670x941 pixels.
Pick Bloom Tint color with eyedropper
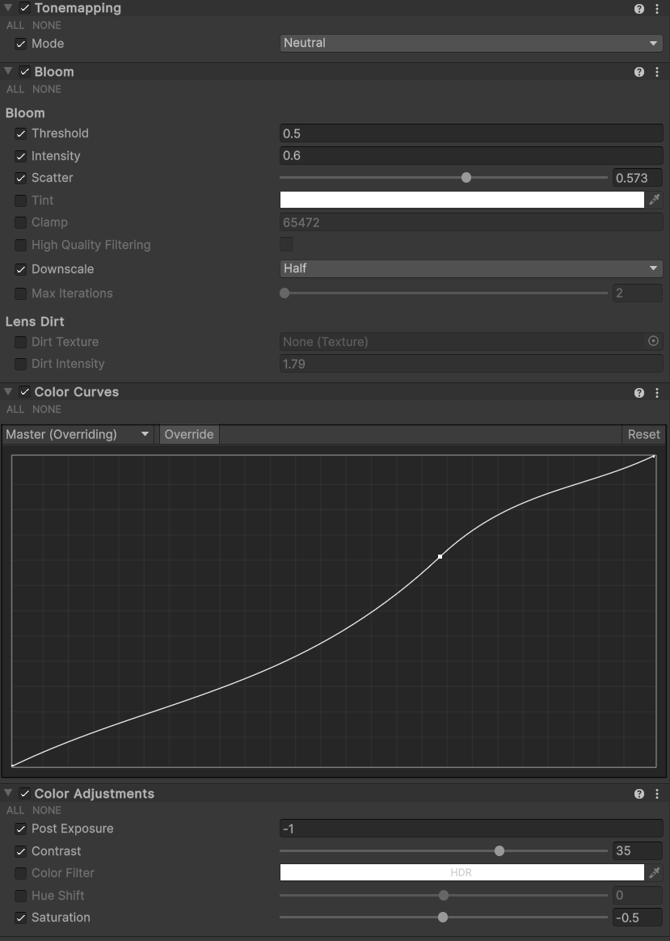pos(655,200)
